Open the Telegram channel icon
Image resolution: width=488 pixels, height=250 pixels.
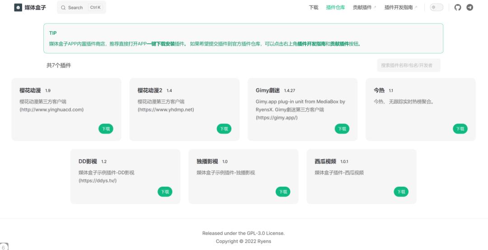pyautogui.click(x=469, y=8)
